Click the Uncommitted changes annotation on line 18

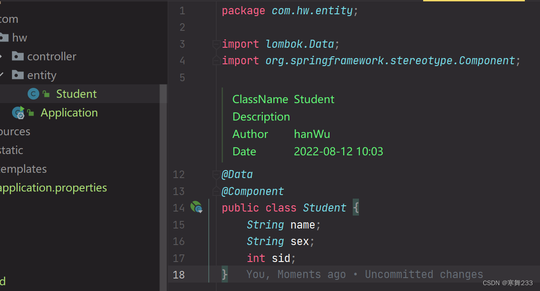(x=423, y=274)
